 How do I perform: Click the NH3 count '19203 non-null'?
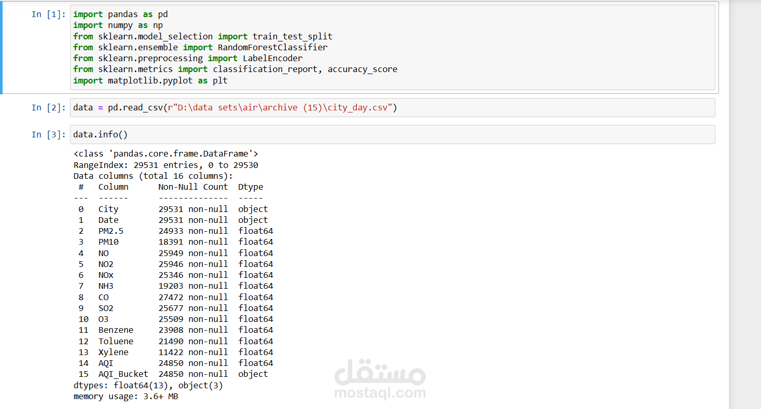pyautogui.click(x=193, y=286)
